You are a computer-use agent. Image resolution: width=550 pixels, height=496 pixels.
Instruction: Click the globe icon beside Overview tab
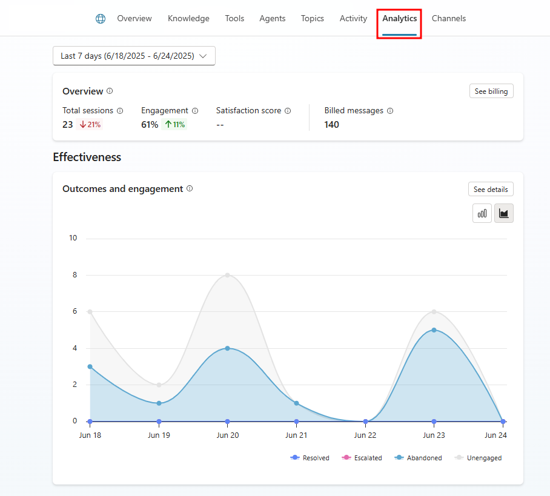tap(101, 19)
